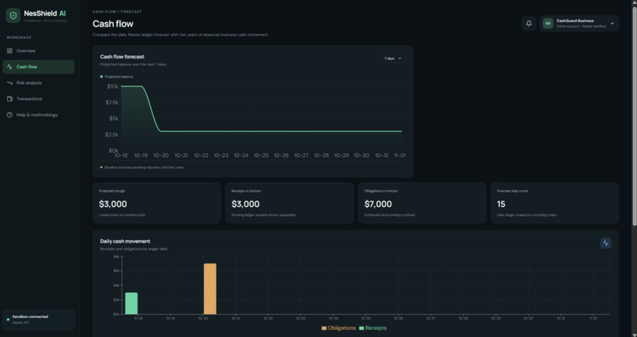The image size is (637, 337).
Task: Click the Projected trough $3,000 value
Action: pyautogui.click(x=113, y=204)
